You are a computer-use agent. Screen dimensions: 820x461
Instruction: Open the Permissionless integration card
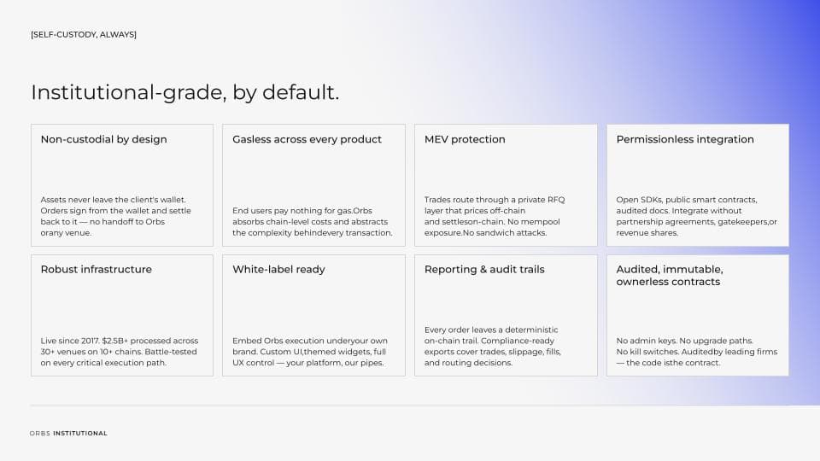coord(698,185)
